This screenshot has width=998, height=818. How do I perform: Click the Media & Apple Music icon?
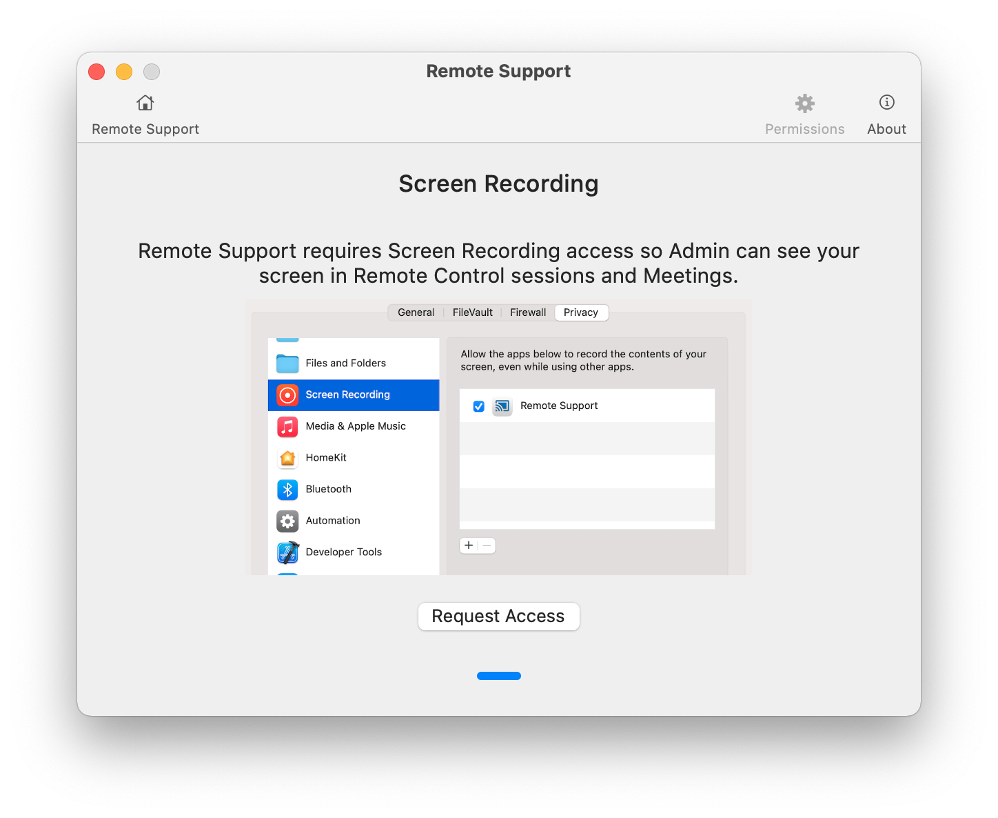pyautogui.click(x=287, y=426)
